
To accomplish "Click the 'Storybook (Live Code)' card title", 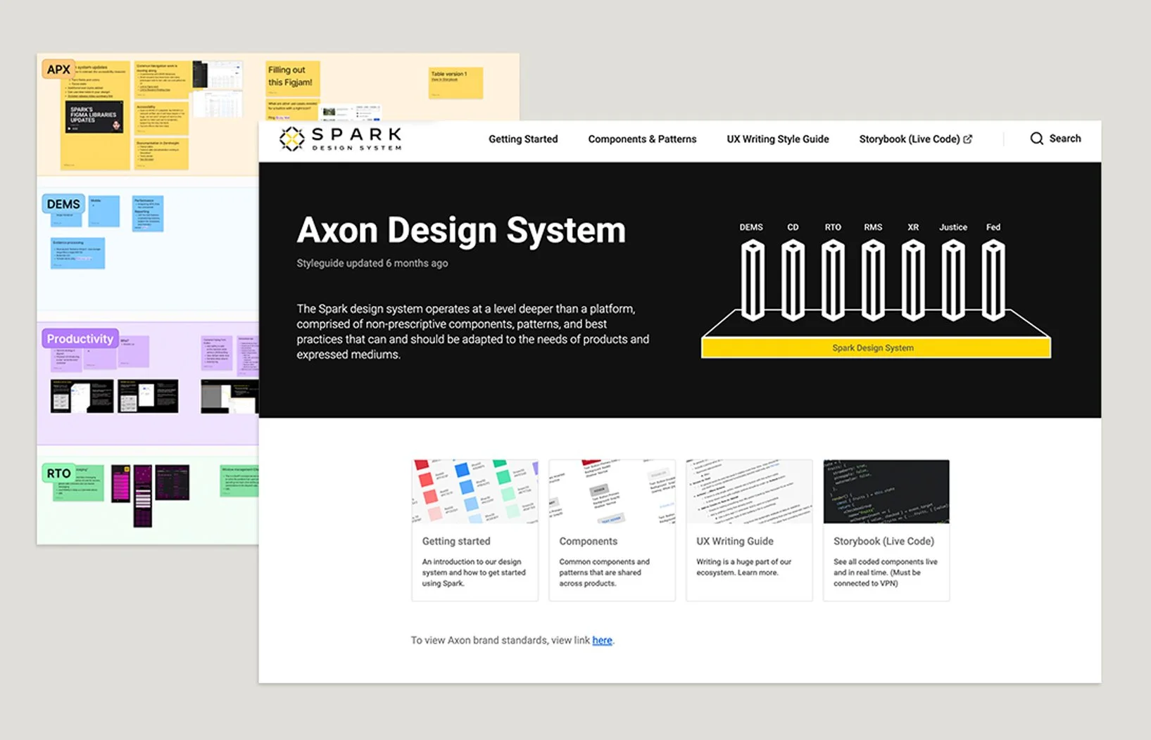I will tap(883, 541).
